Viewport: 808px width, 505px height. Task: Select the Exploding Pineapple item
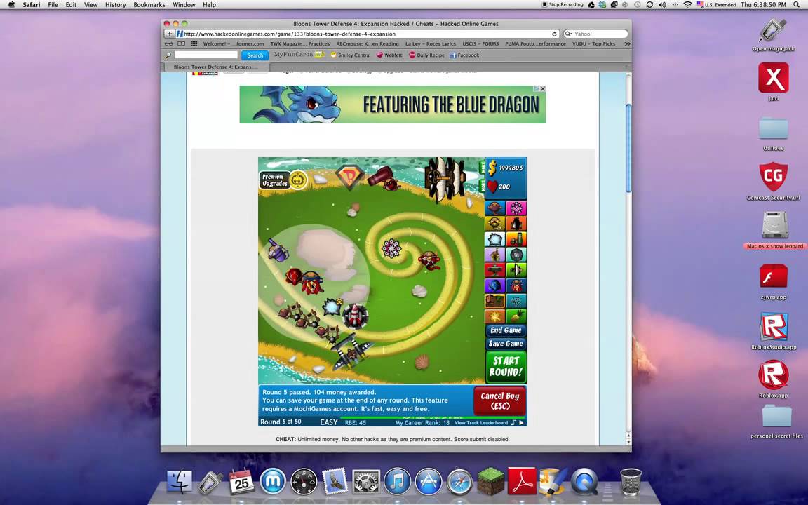pyautogui.click(x=516, y=316)
